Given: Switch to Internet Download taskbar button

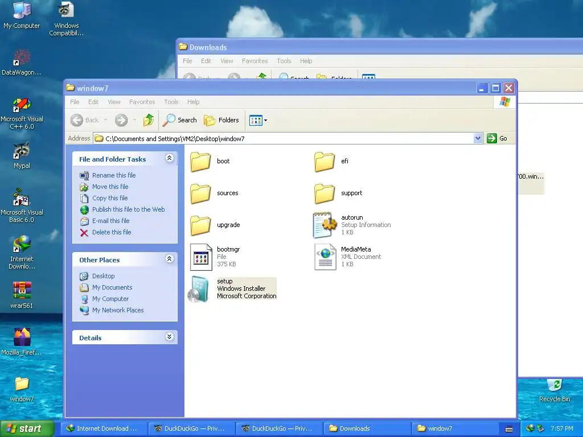Looking at the screenshot, I should (x=104, y=428).
